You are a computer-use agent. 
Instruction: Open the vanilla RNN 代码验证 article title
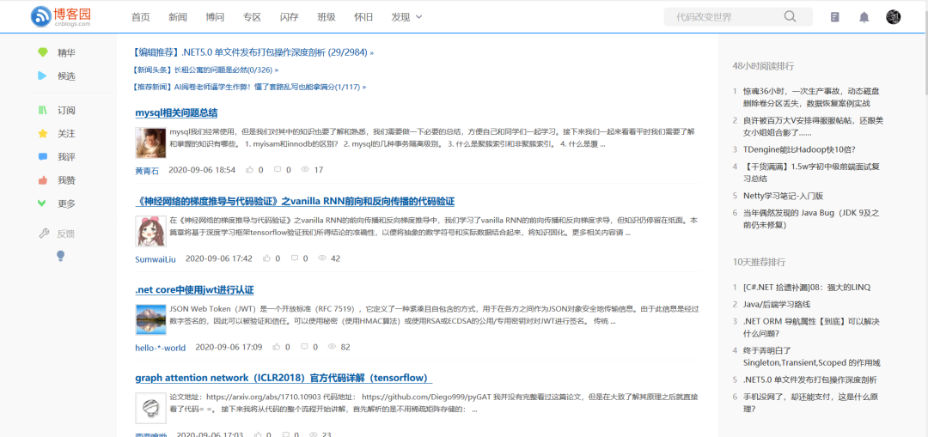coord(295,202)
